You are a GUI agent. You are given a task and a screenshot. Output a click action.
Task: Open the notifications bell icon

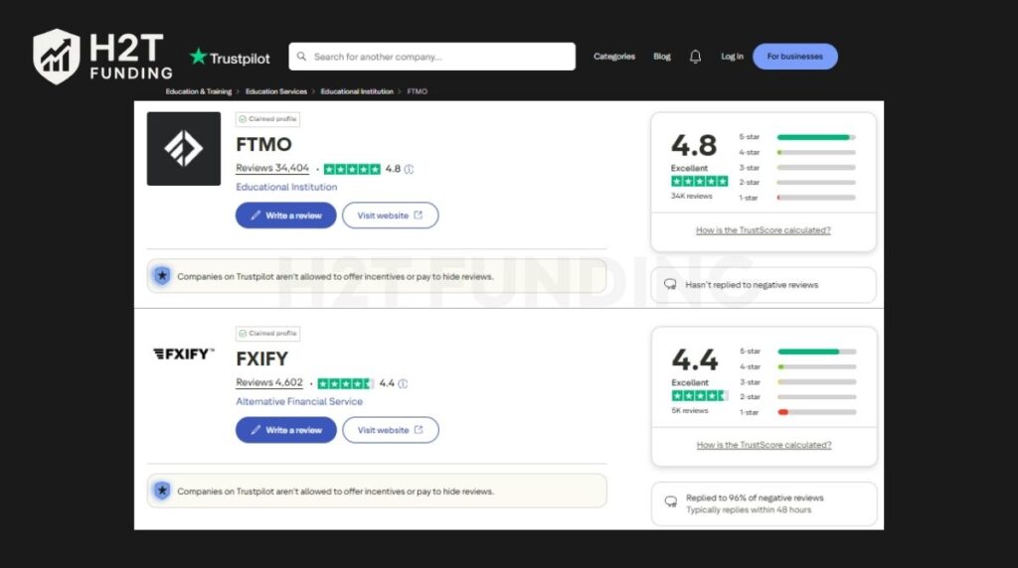coord(695,57)
